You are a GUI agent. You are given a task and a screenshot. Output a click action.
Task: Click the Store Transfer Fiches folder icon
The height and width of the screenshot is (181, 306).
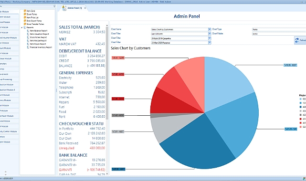[x=25, y=24]
